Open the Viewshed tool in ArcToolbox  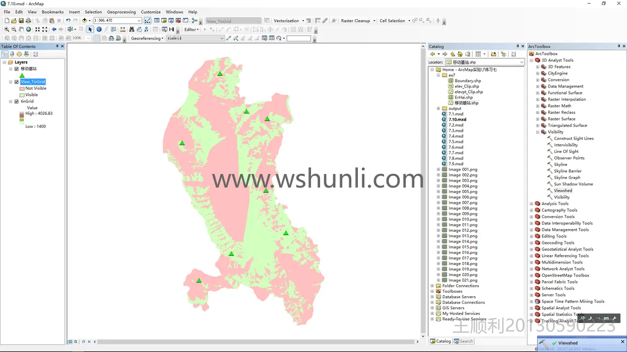pyautogui.click(x=562, y=191)
